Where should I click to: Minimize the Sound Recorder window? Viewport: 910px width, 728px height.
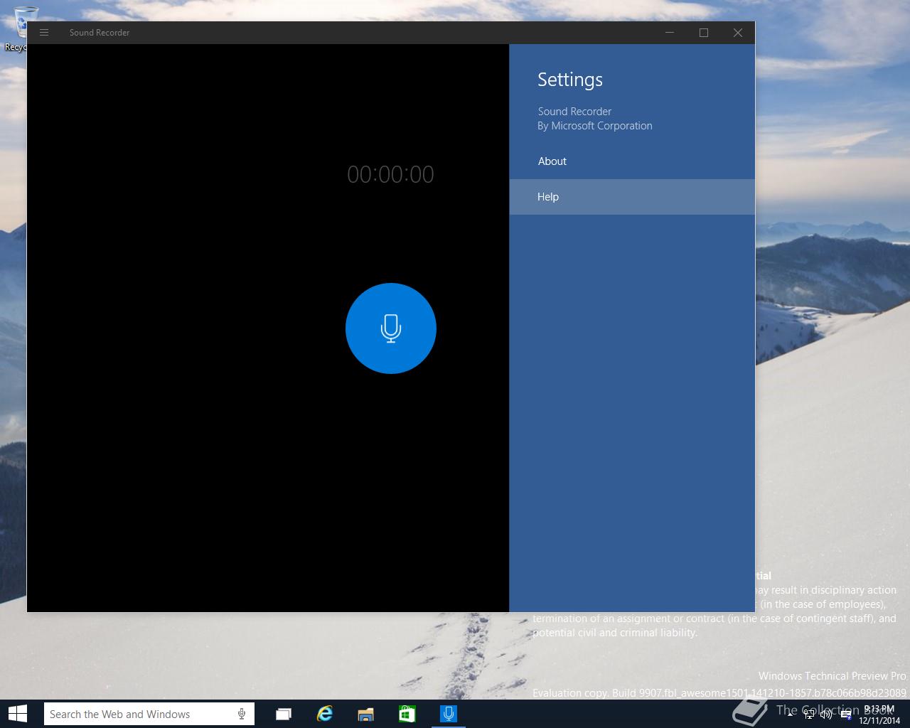tap(670, 33)
